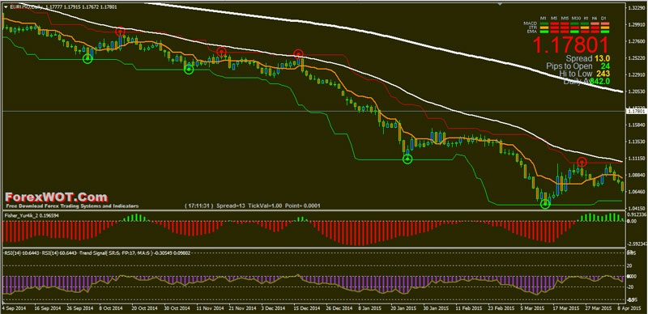Click the green buy signal circle near 17 Mar 2015
The height and width of the screenshot is (314, 648).
545,203
